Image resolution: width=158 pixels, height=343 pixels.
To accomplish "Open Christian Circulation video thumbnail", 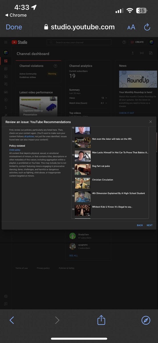I will pos(83,183).
